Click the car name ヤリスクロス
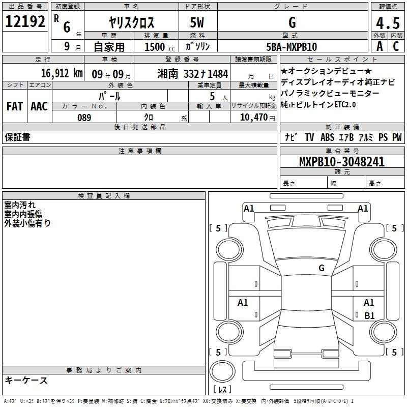407x407 pixels. [x=132, y=22]
